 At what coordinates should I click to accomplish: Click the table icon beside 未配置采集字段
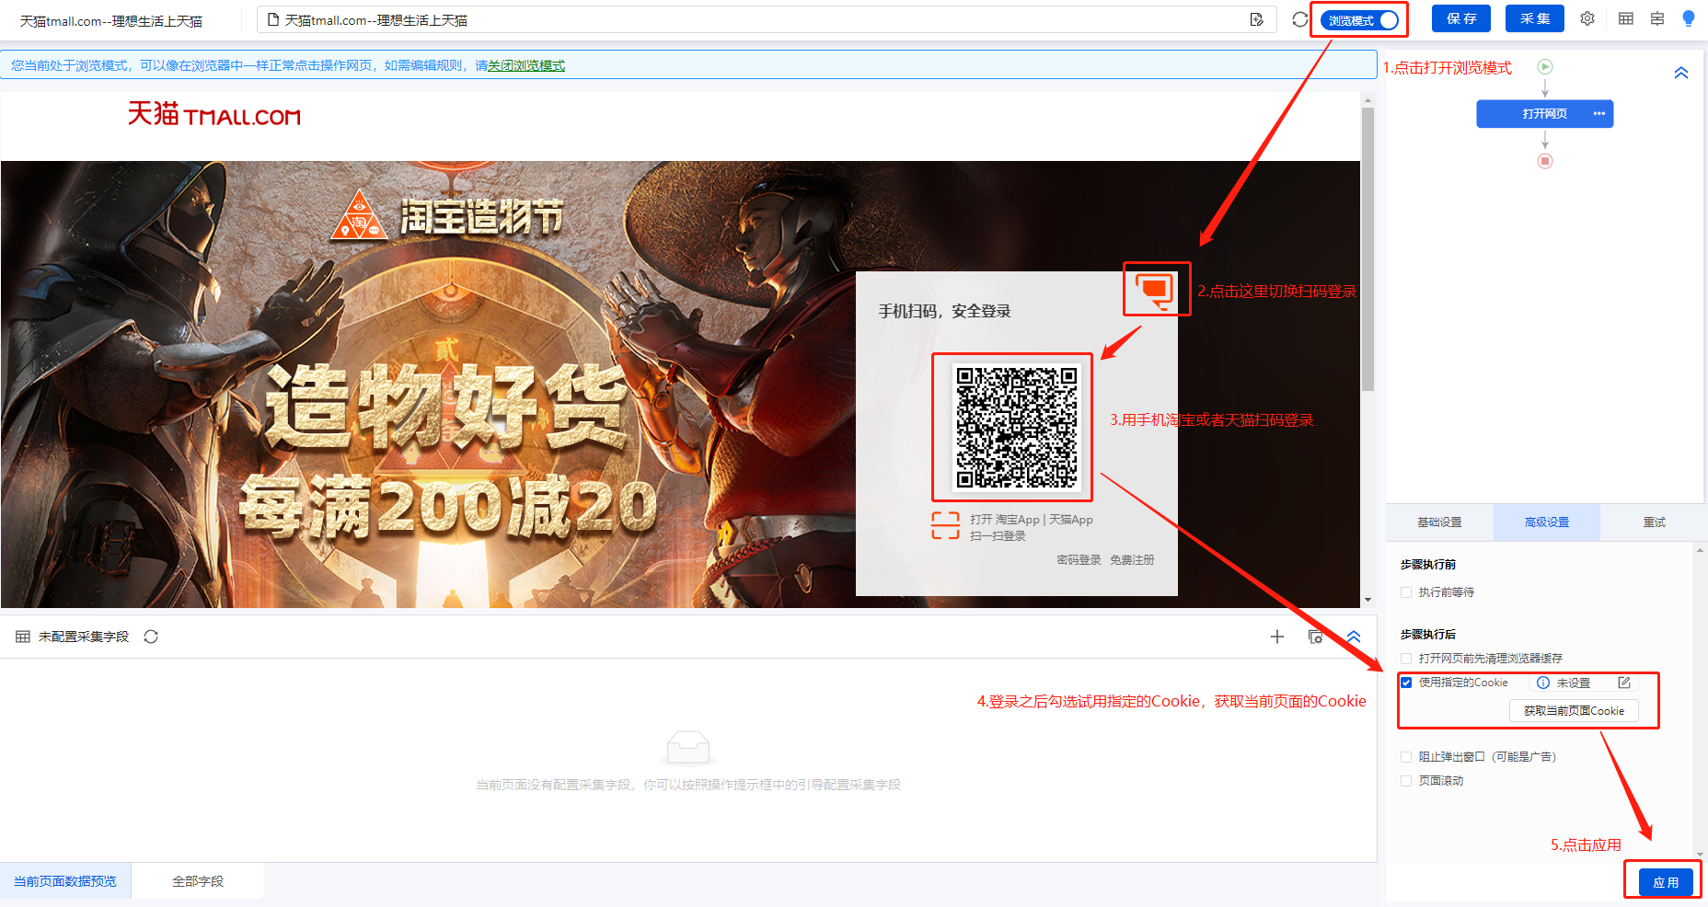click(23, 637)
